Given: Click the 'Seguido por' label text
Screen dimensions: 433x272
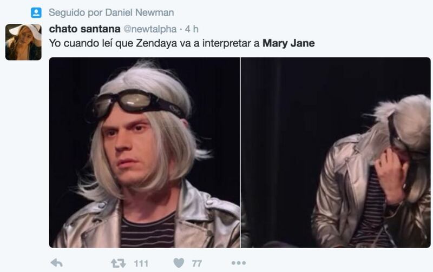Looking at the screenshot, I should (x=76, y=12).
